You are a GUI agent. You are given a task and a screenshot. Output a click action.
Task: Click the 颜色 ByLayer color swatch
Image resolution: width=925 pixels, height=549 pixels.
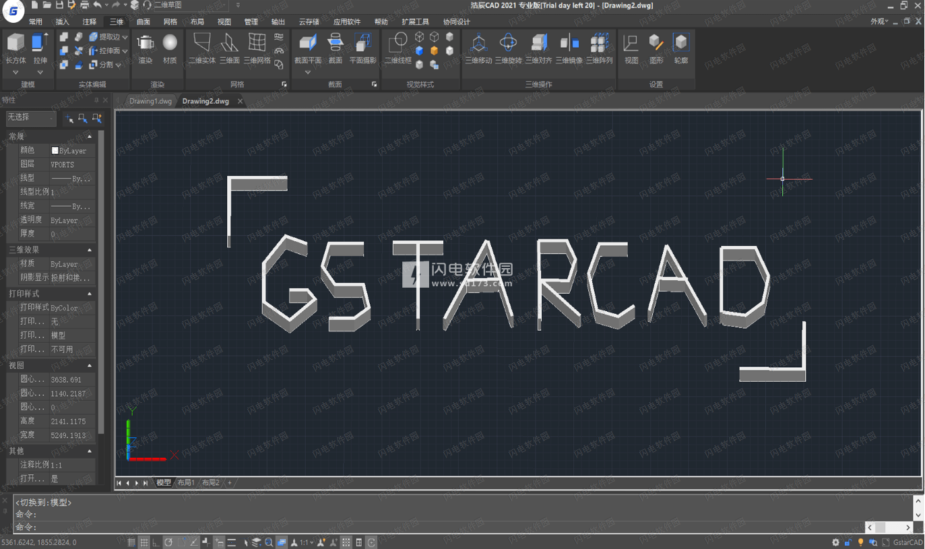point(55,150)
